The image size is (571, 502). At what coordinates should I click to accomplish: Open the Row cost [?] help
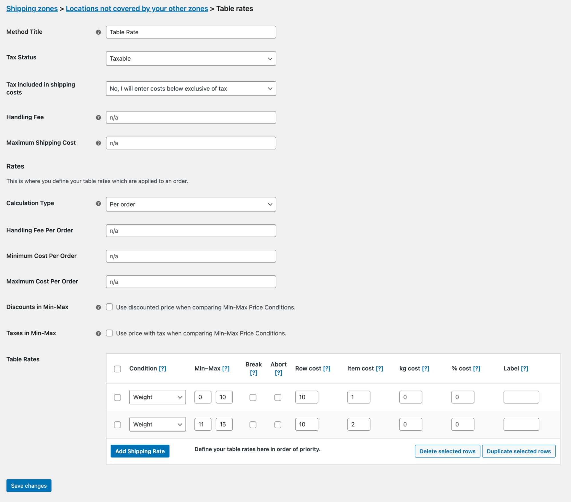pyautogui.click(x=326, y=368)
